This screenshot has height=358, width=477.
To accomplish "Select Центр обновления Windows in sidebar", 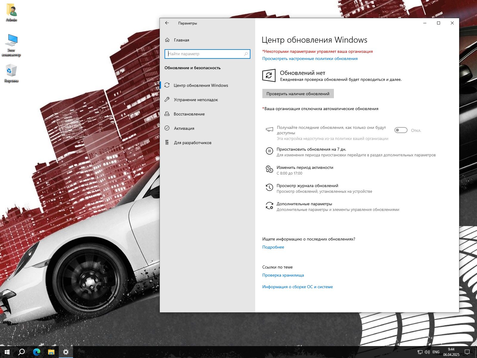I will [x=201, y=85].
